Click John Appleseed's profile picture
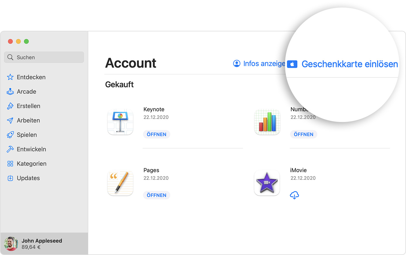 11,244
